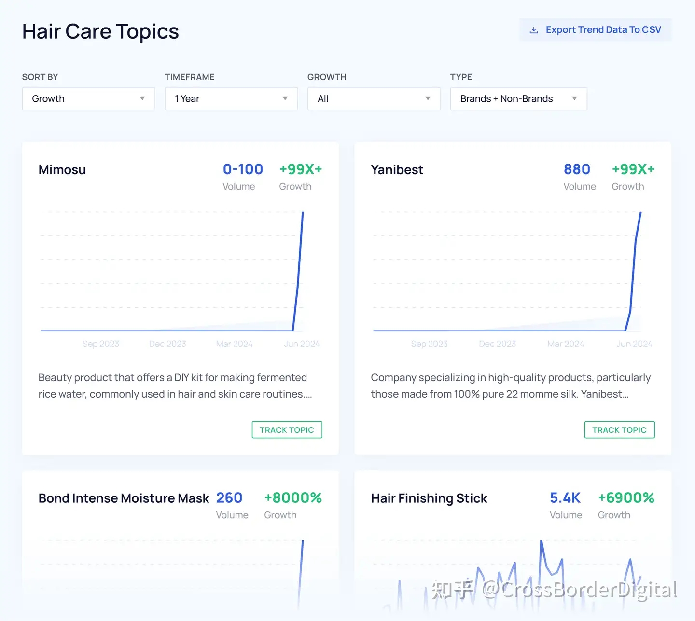Screen dimensions: 695x621
Task: Select the Bond Intense Moisture Mask title
Action: click(x=124, y=498)
